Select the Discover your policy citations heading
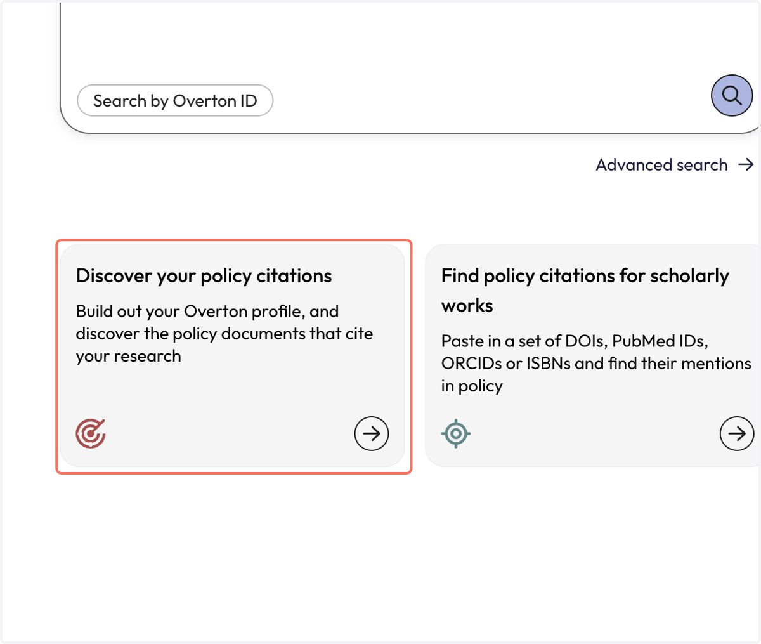This screenshot has width=761, height=644. 204,276
